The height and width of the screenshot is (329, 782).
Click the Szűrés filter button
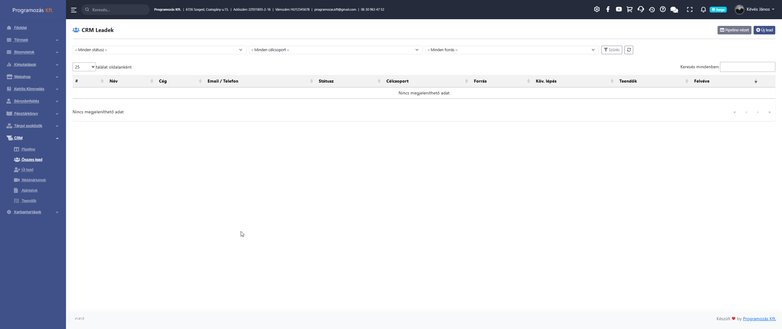point(612,50)
